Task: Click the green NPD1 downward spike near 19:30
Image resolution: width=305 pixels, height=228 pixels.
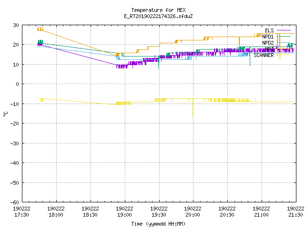Action: coord(159,63)
